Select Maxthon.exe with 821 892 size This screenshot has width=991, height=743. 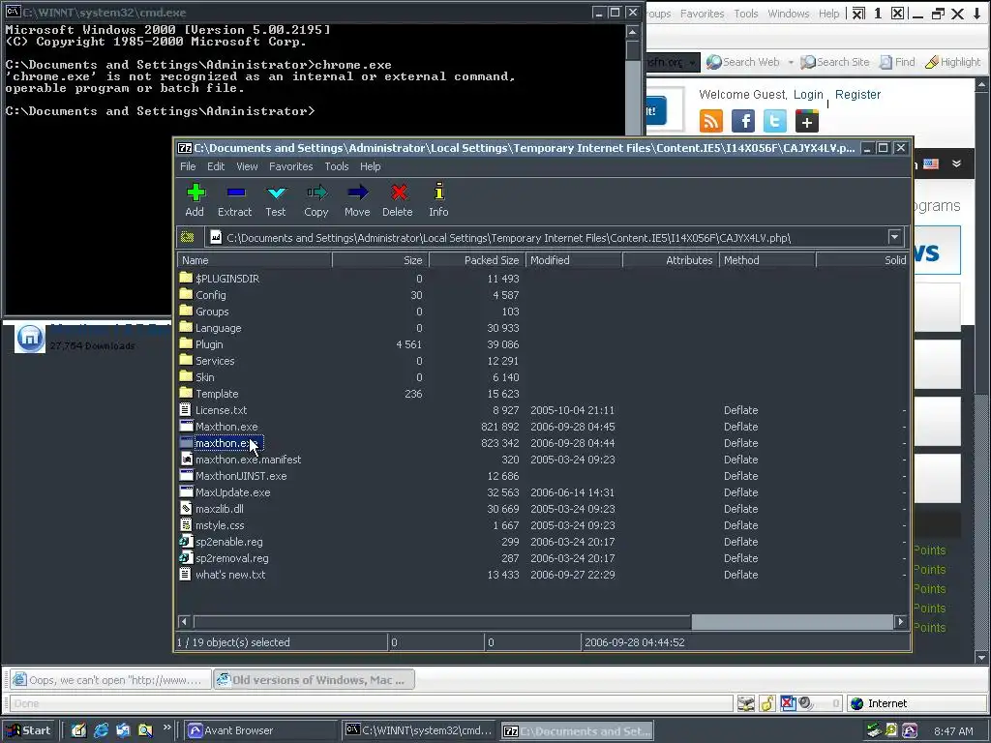(226, 427)
